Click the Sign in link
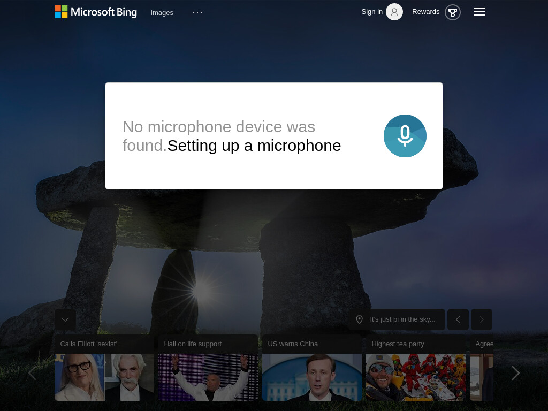548x411 pixels. (x=372, y=12)
